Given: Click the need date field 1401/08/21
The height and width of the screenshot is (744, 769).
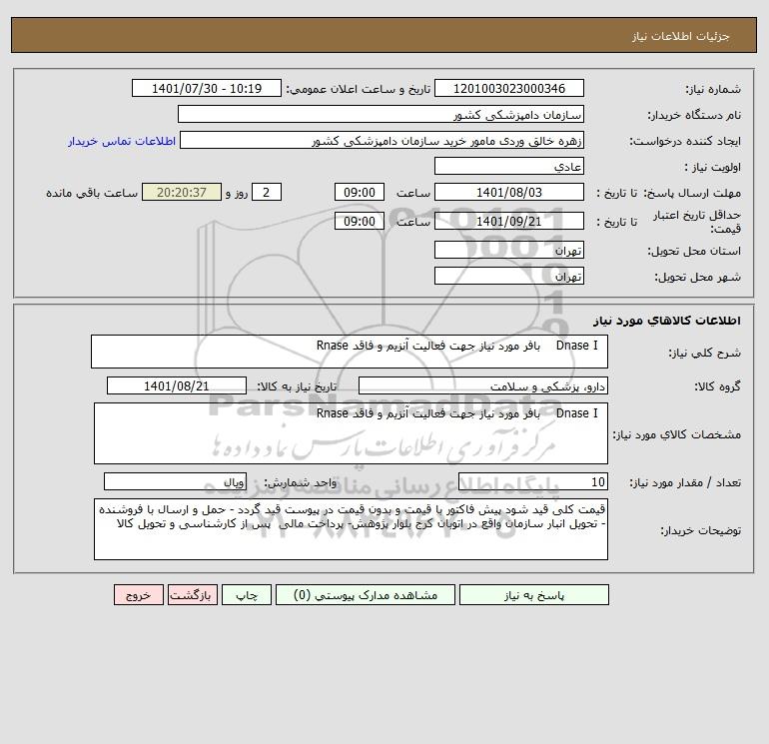Looking at the screenshot, I should point(177,385).
